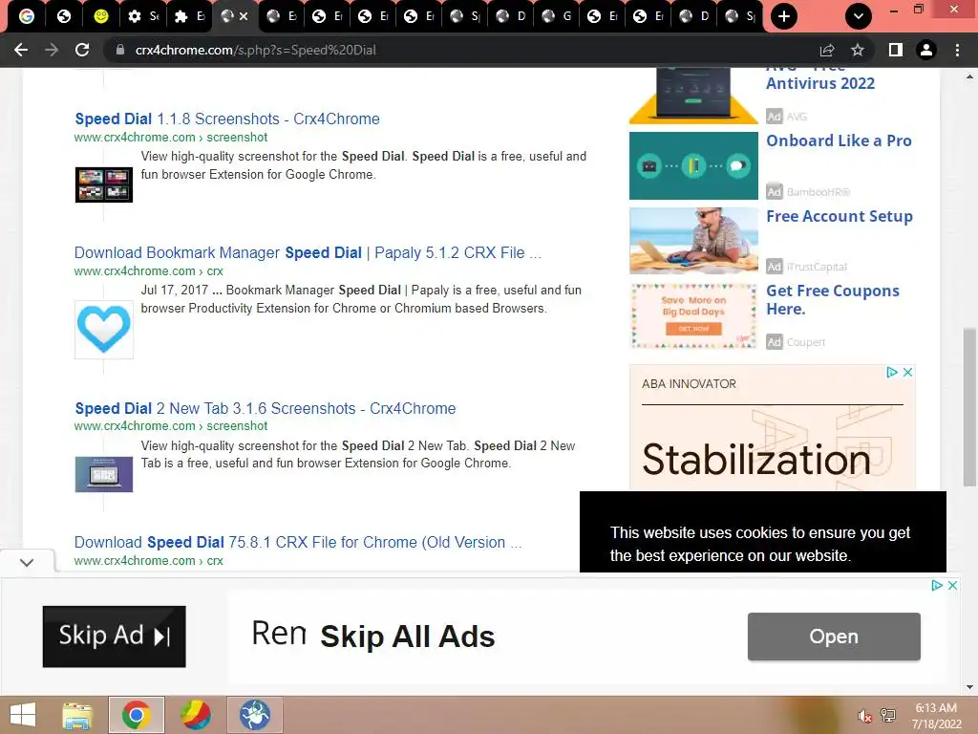Click the scrollbar up arrow
The width and height of the screenshot is (978, 734).
[969, 77]
